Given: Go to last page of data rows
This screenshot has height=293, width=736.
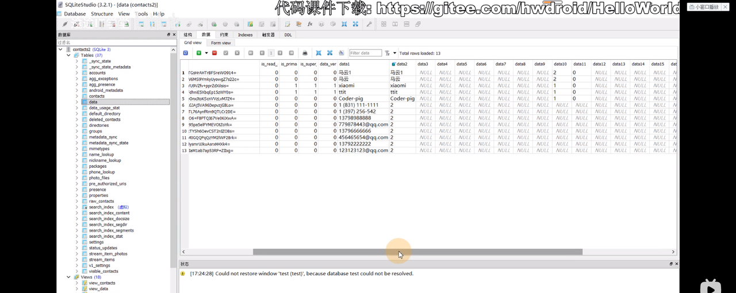Looking at the screenshot, I should [291, 53].
